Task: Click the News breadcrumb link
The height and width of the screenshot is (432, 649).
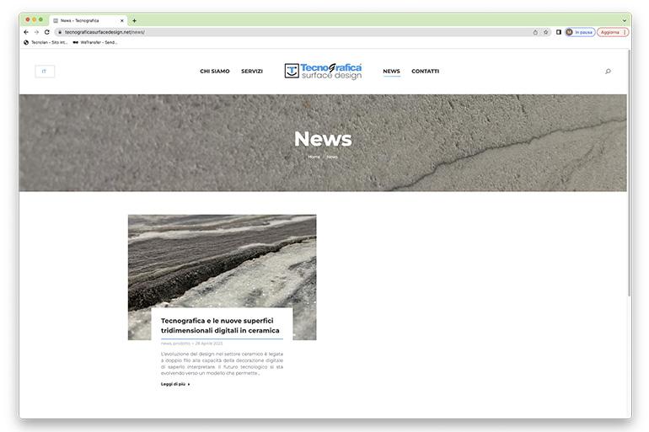Action: 332,157
